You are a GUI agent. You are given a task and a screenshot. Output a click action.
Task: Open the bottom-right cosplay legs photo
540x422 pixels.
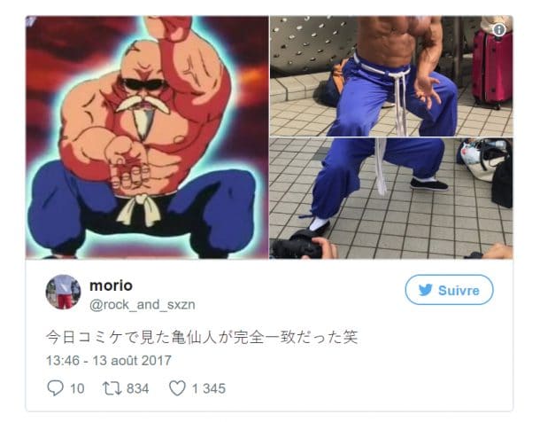[391, 199]
